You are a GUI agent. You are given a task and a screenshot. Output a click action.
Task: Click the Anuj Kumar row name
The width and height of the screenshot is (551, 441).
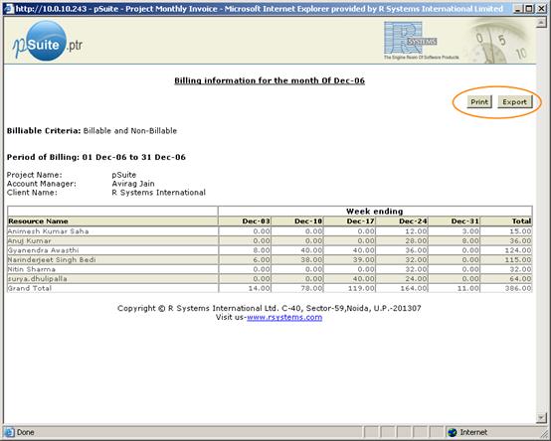tap(30, 241)
